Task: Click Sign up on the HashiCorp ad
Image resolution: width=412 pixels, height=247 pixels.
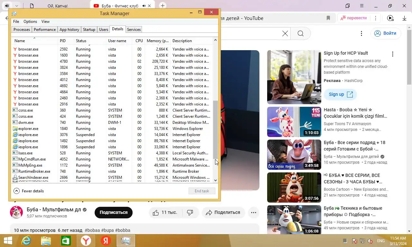Action: point(340,94)
